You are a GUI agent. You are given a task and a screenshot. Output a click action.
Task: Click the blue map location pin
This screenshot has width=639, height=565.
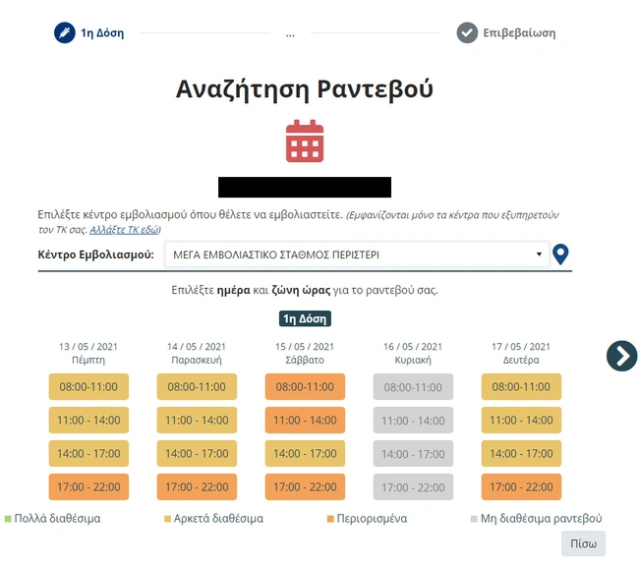point(561,255)
